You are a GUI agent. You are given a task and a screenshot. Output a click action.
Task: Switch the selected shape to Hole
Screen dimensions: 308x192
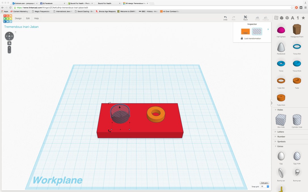coord(257,31)
